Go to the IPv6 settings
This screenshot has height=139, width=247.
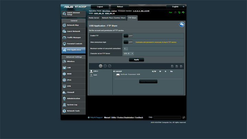click(x=73, y=80)
